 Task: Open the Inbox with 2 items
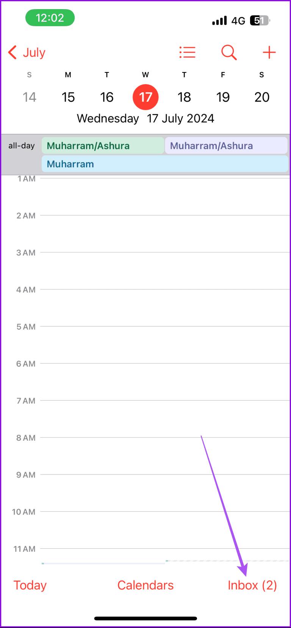pos(252,585)
